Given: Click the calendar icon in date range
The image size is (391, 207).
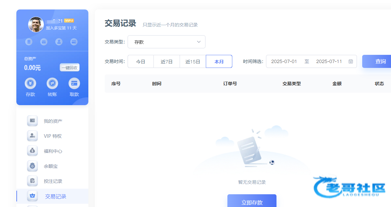Looking at the screenshot, I should pos(351,61).
